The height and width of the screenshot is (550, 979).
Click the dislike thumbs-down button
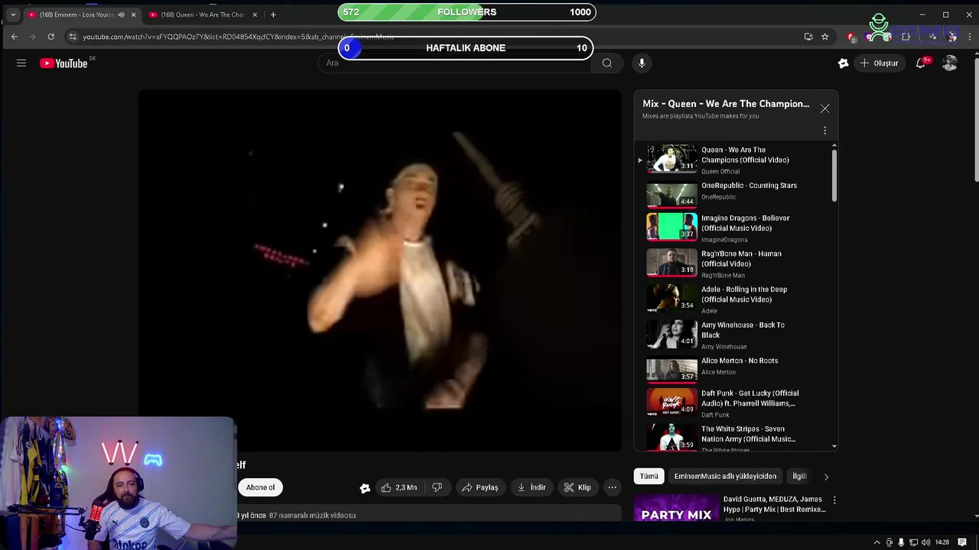[x=437, y=487]
